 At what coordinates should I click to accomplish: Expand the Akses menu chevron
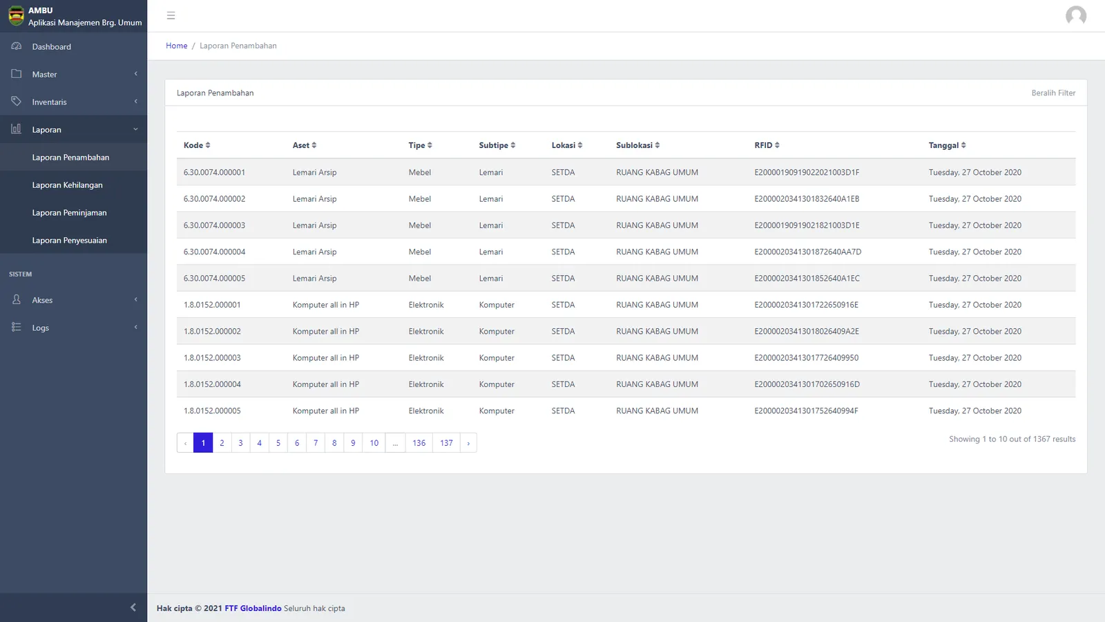click(135, 300)
